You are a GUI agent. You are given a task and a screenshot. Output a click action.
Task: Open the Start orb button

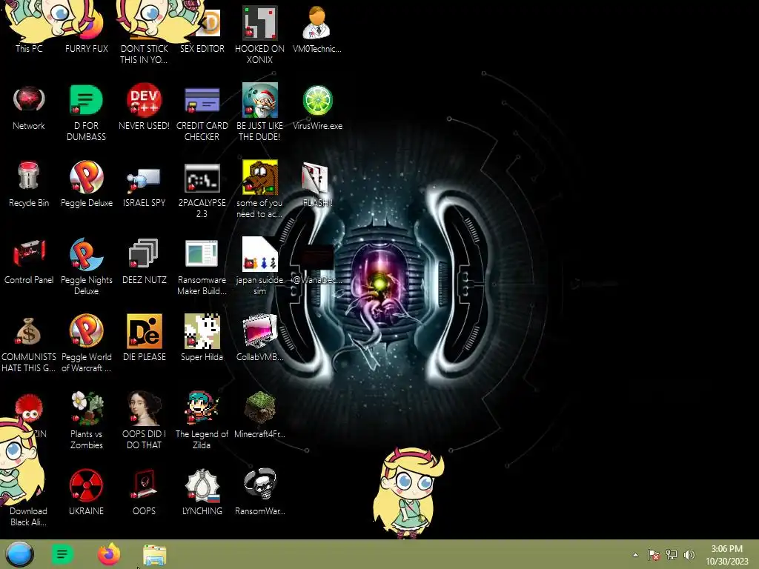click(20, 554)
